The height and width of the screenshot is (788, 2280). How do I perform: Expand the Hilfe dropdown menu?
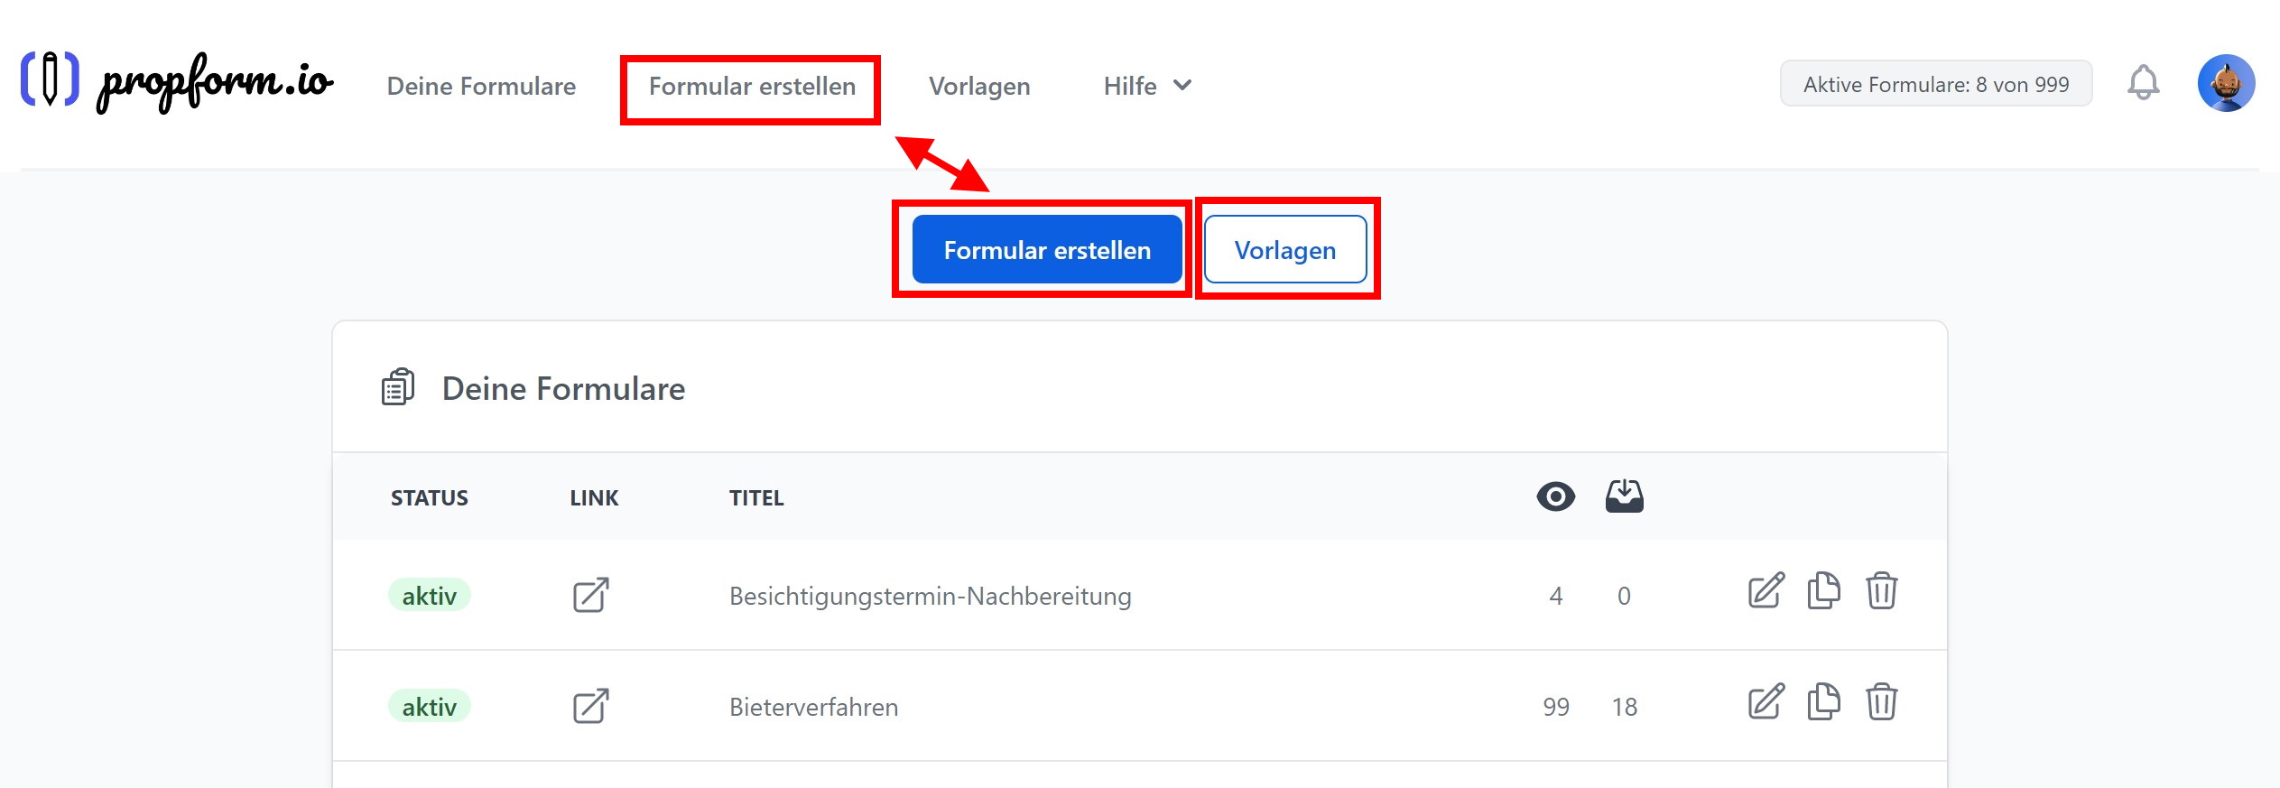[x=1147, y=86]
